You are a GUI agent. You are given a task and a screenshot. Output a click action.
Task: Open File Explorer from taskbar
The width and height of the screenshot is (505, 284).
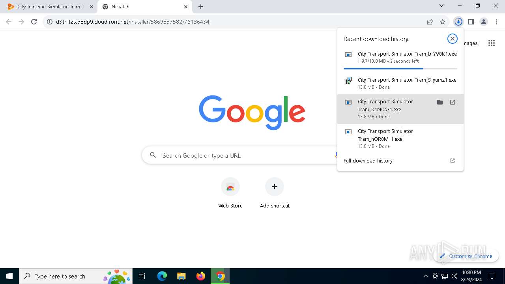(x=181, y=276)
